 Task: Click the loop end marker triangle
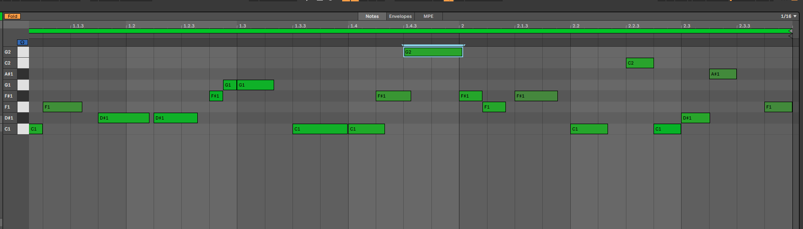pos(790,31)
